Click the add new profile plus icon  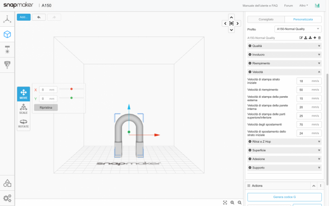(x=315, y=38)
